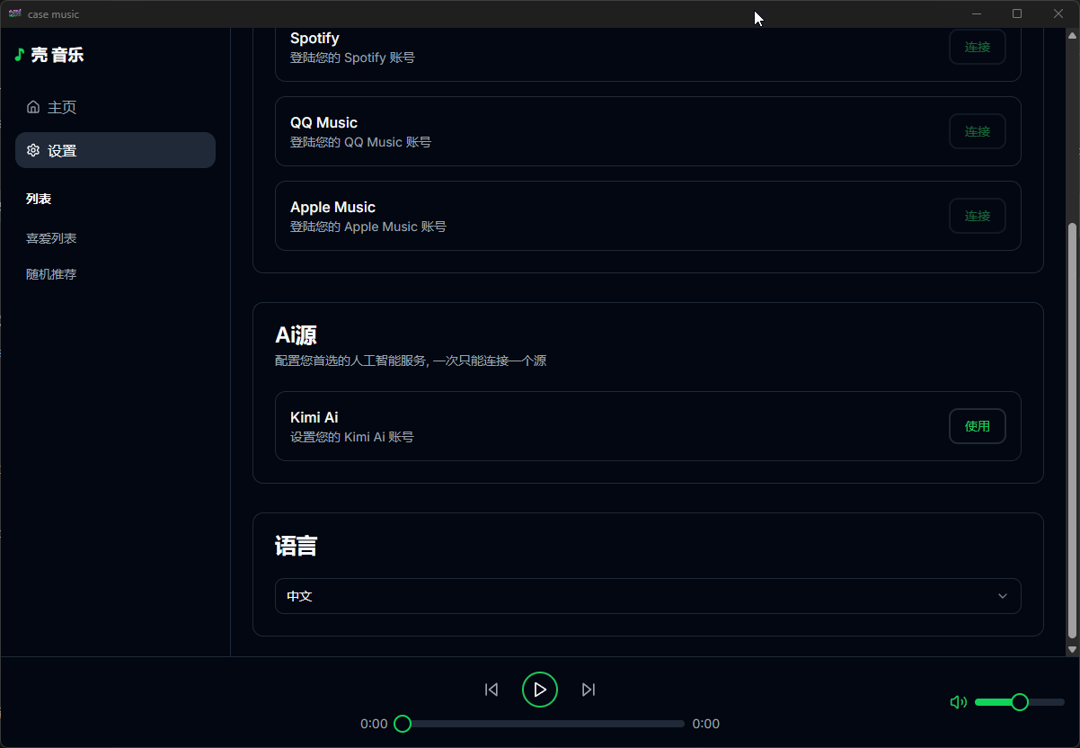Open the 中文 language dropdown
1080x748 pixels.
click(x=629, y=596)
